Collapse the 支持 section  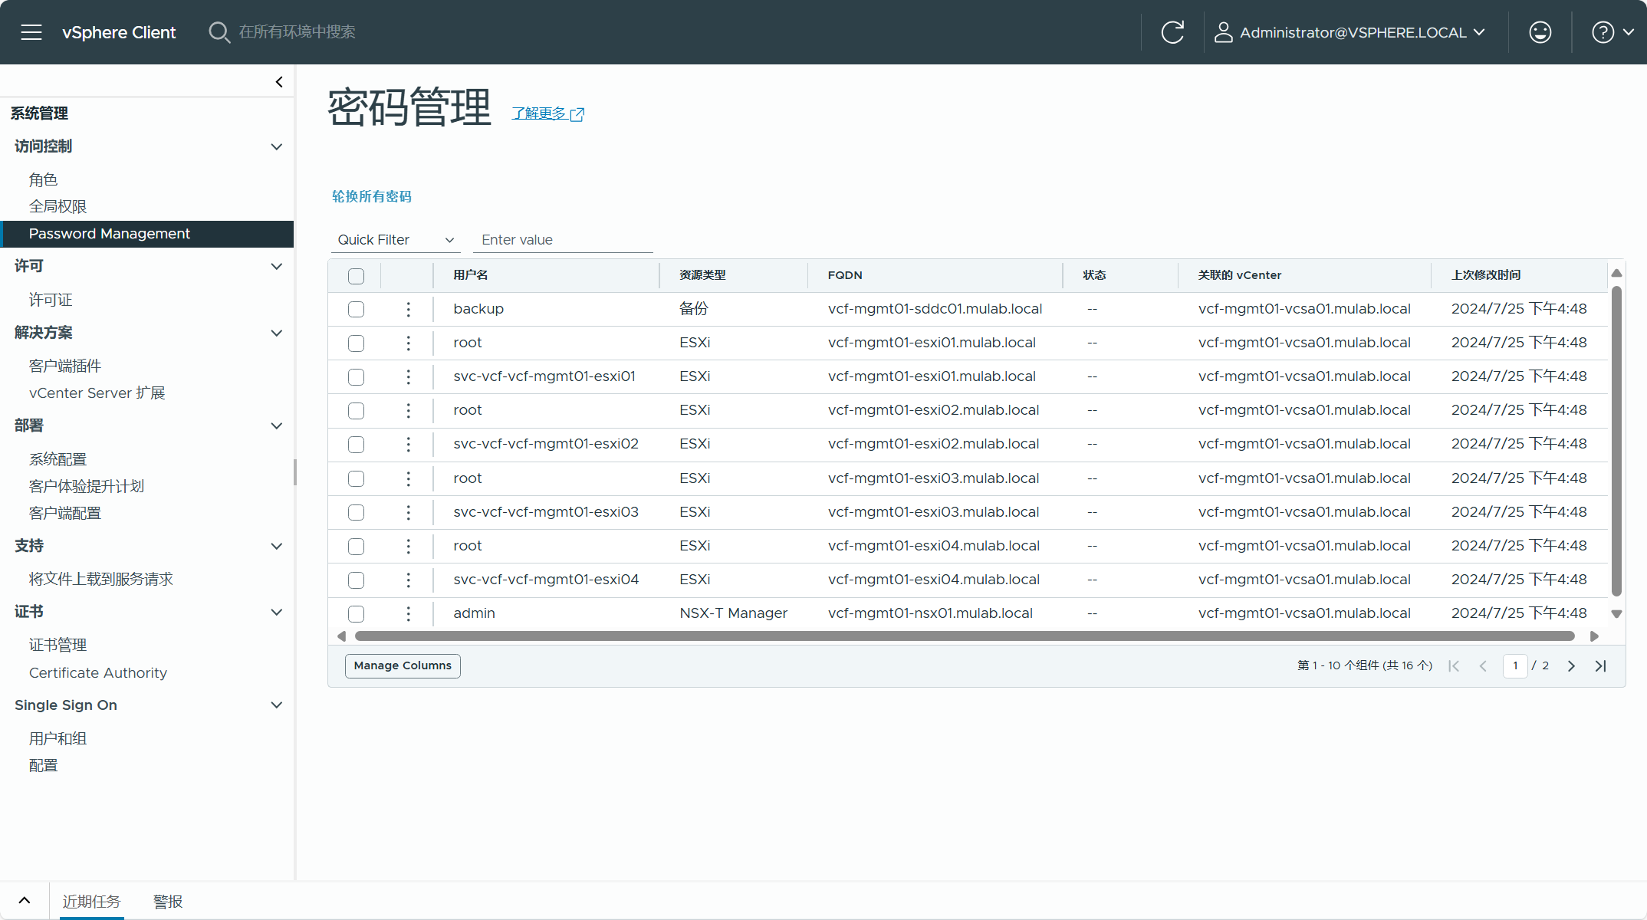277,546
